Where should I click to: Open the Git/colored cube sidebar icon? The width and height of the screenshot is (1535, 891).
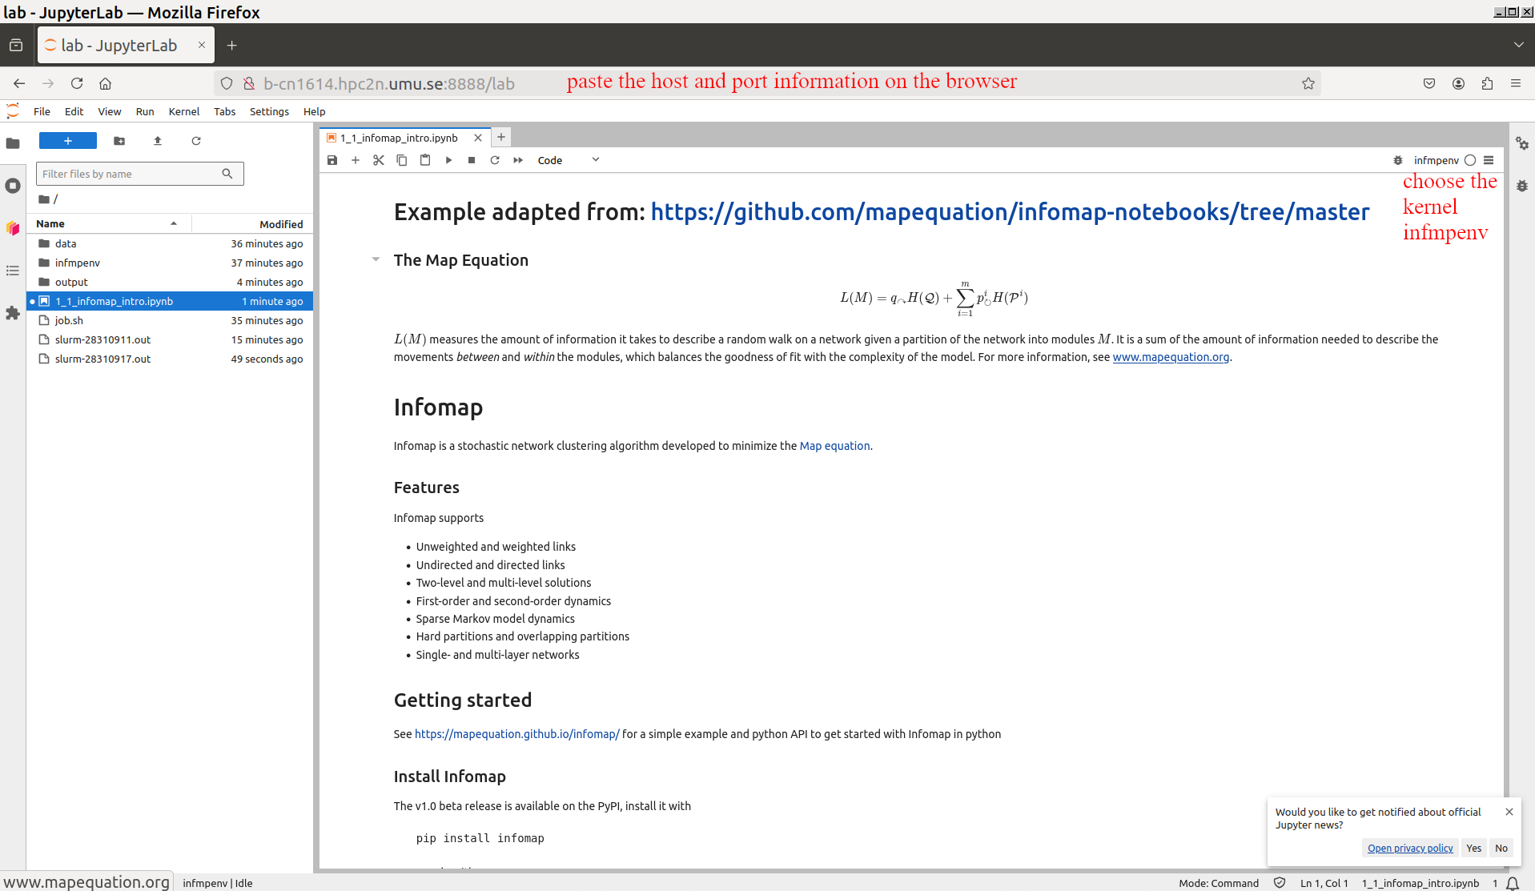click(x=13, y=228)
